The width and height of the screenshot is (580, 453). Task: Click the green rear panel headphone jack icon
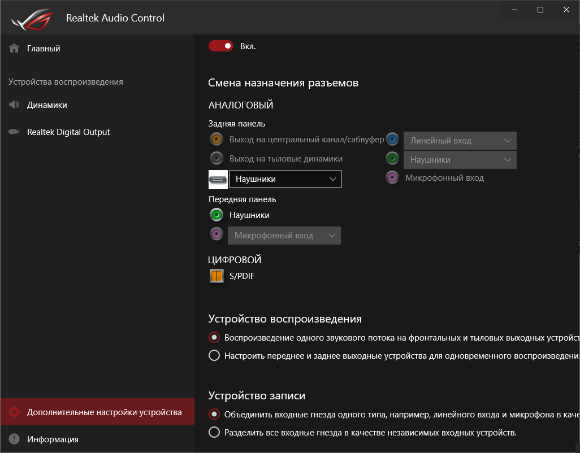pos(393,158)
